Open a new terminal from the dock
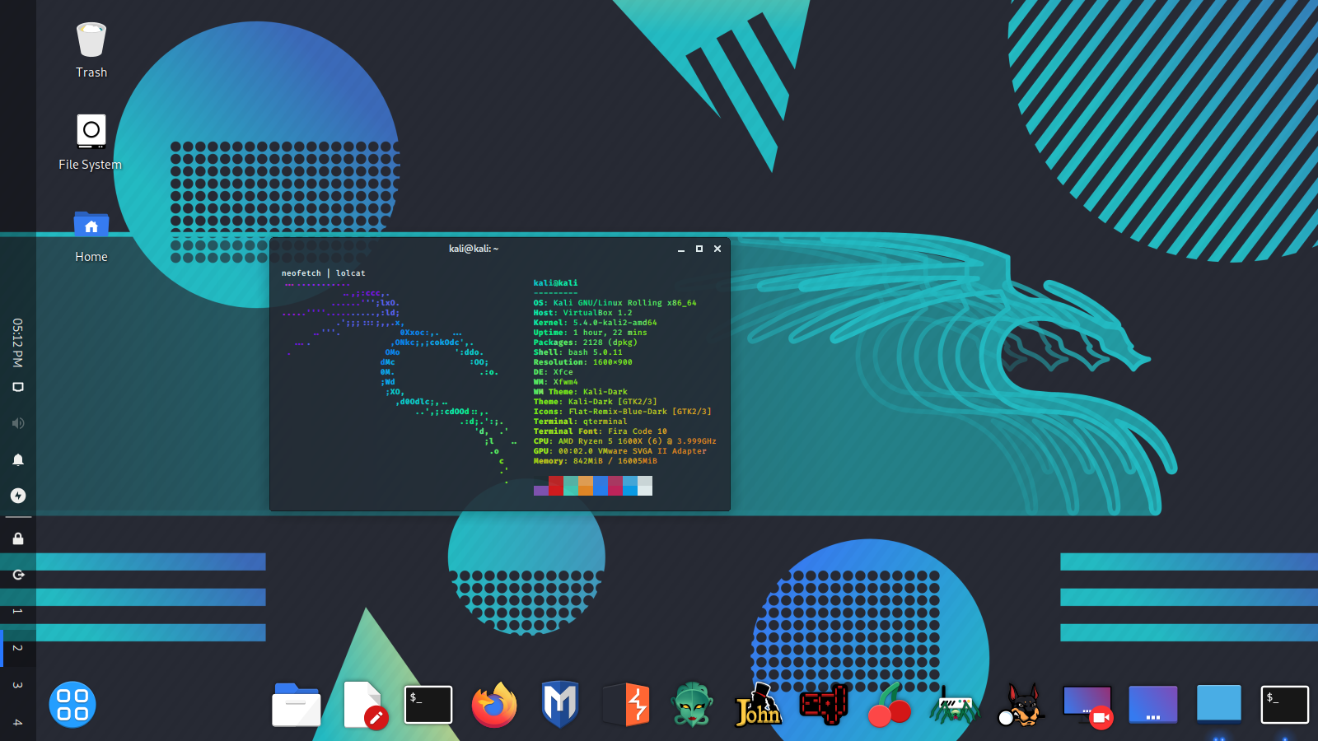1318x741 pixels. (428, 705)
